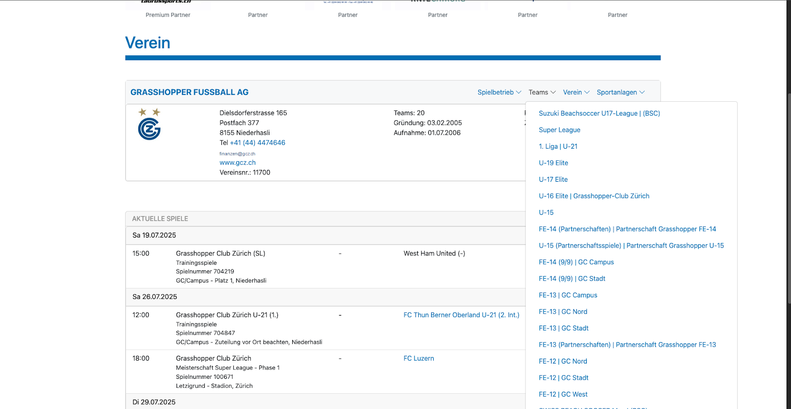The height and width of the screenshot is (409, 791).
Task: Click Premium Partner sponsor label
Action: (168, 15)
